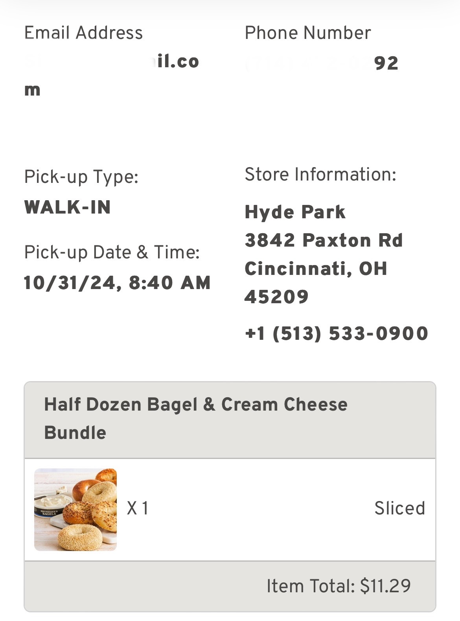Tap the Pick-up Date & Time label
Image resolution: width=460 pixels, height=621 pixels.
(112, 252)
